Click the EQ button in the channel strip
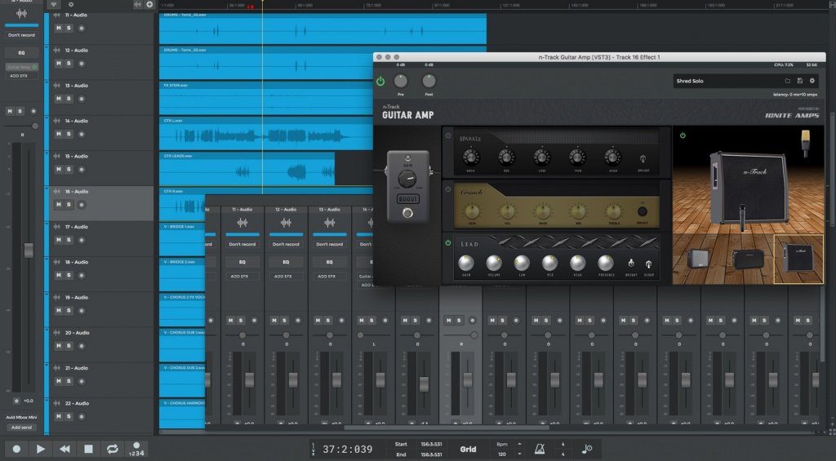Image resolution: width=836 pixels, height=461 pixels. coord(22,52)
